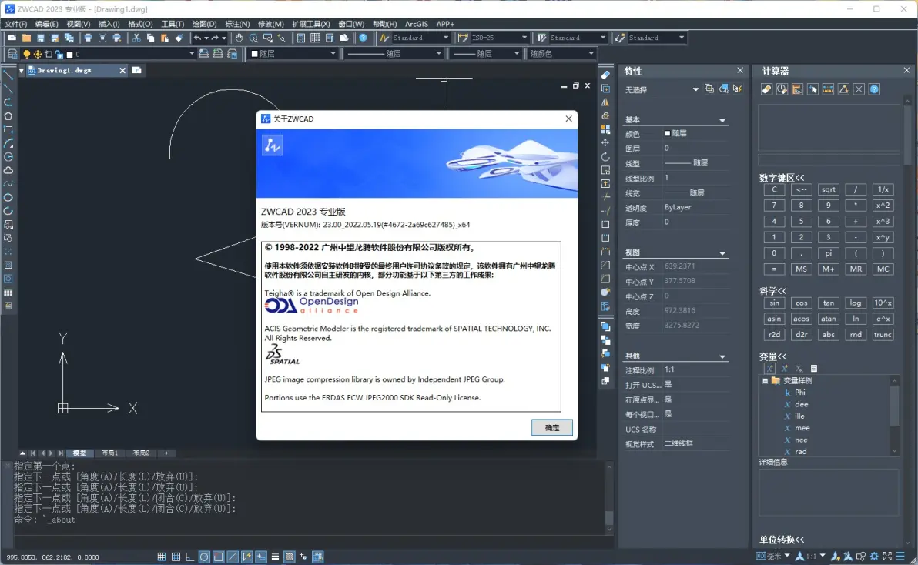This screenshot has width=918, height=565.
Task: Click the Get Coordinates icon in calculator
Action: tap(812, 89)
